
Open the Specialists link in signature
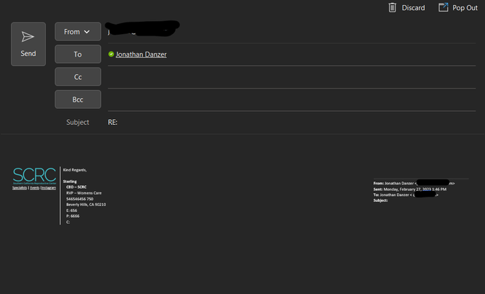point(20,188)
